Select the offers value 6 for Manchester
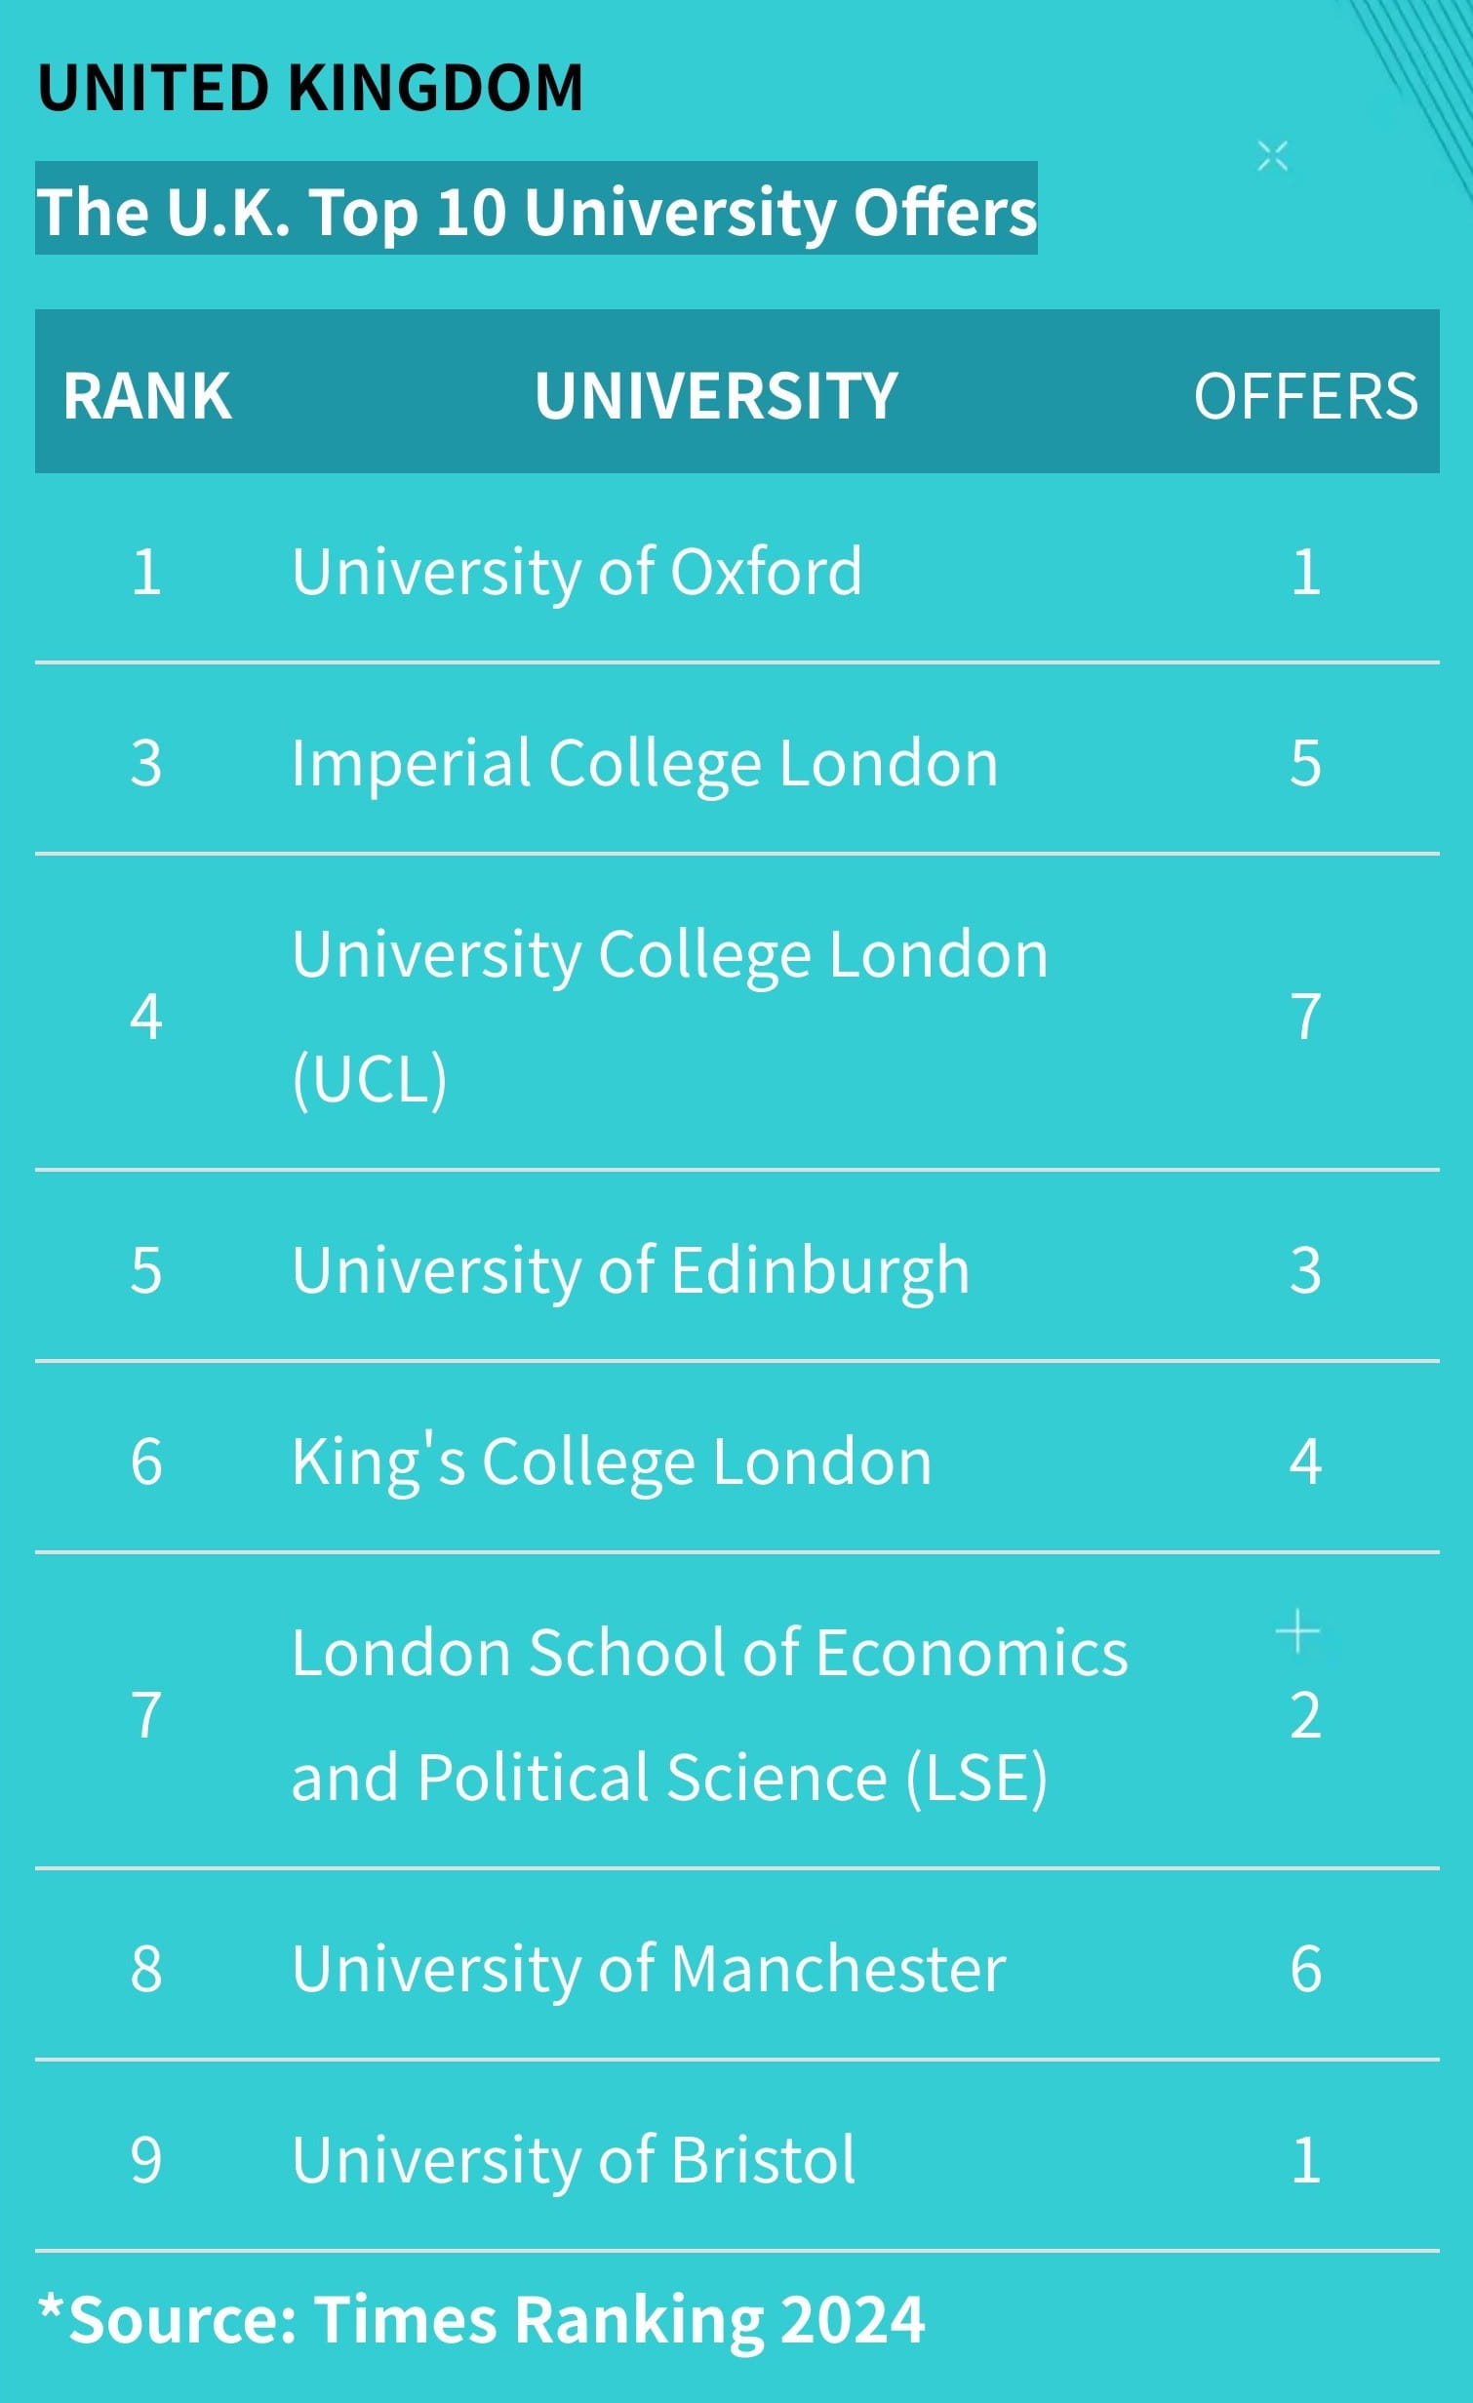1473x2403 pixels. 1305,1969
